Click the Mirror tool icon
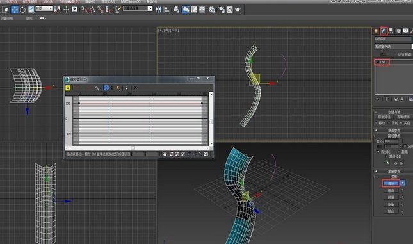The height and width of the screenshot is (244, 413). [158, 10]
